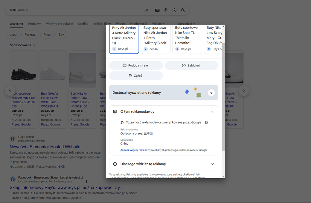Open the on-screen keyboard icon

(x=157, y=10)
